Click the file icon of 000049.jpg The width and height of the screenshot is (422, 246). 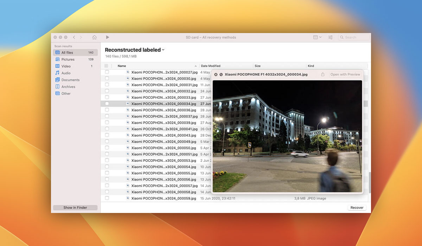tap(128, 142)
